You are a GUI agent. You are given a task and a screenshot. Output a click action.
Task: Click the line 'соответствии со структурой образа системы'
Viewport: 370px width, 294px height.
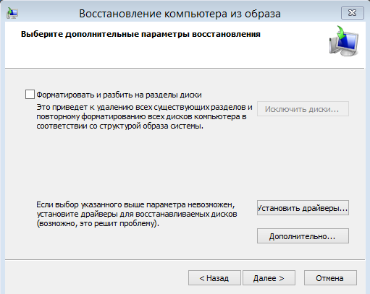pos(120,126)
